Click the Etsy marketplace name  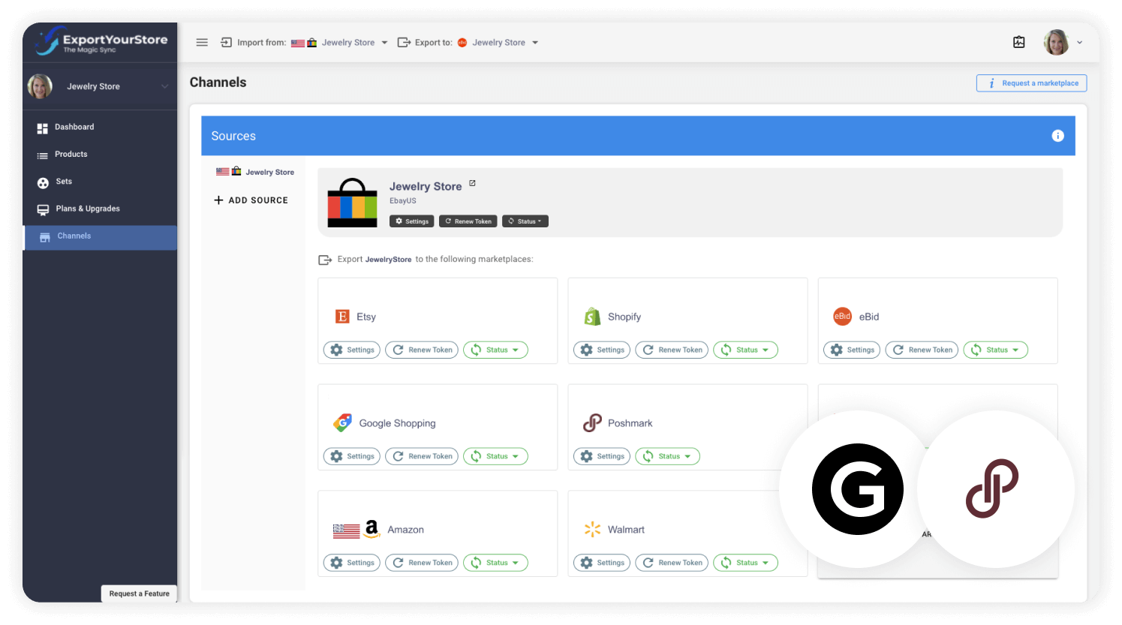366,317
